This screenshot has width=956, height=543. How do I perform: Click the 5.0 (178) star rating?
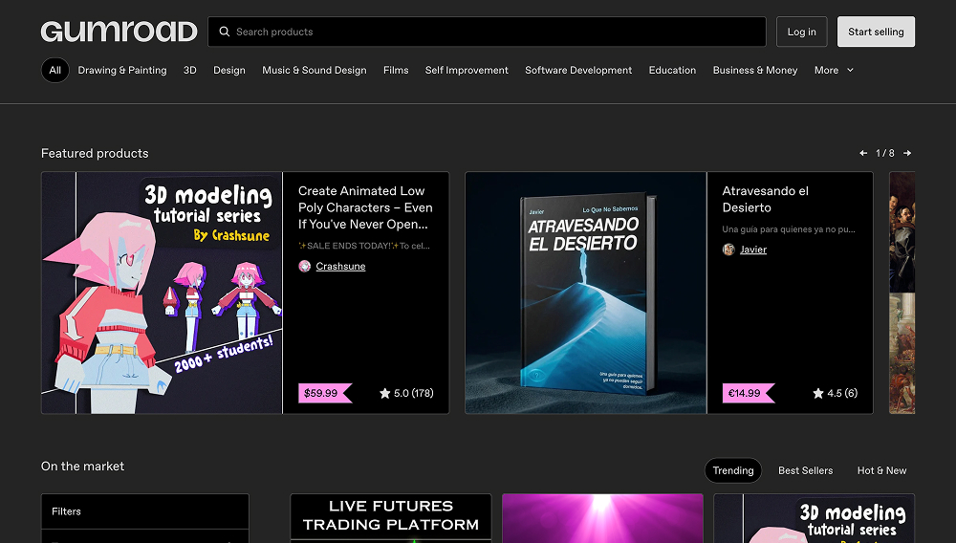[x=406, y=393]
